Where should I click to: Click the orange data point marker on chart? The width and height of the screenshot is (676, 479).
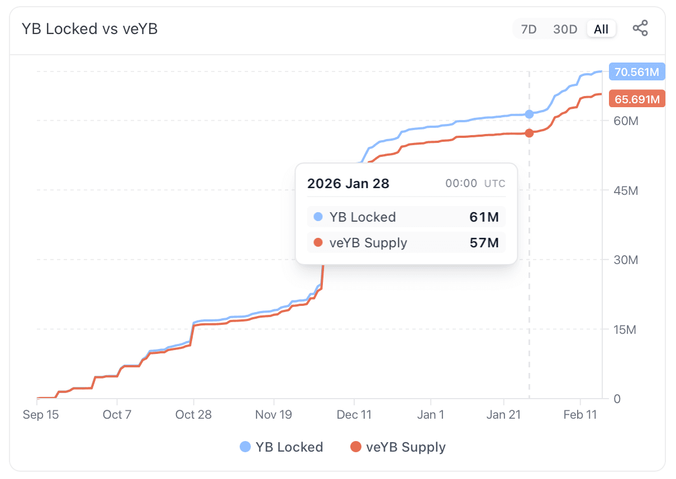coord(529,133)
